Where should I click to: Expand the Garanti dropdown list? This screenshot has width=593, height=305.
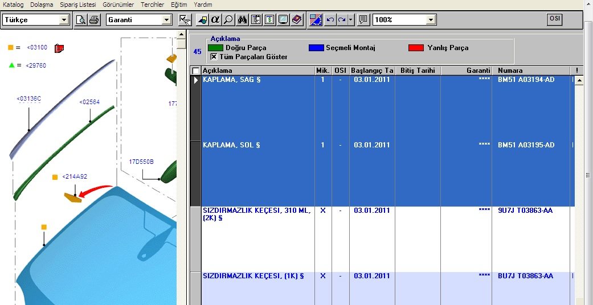166,20
